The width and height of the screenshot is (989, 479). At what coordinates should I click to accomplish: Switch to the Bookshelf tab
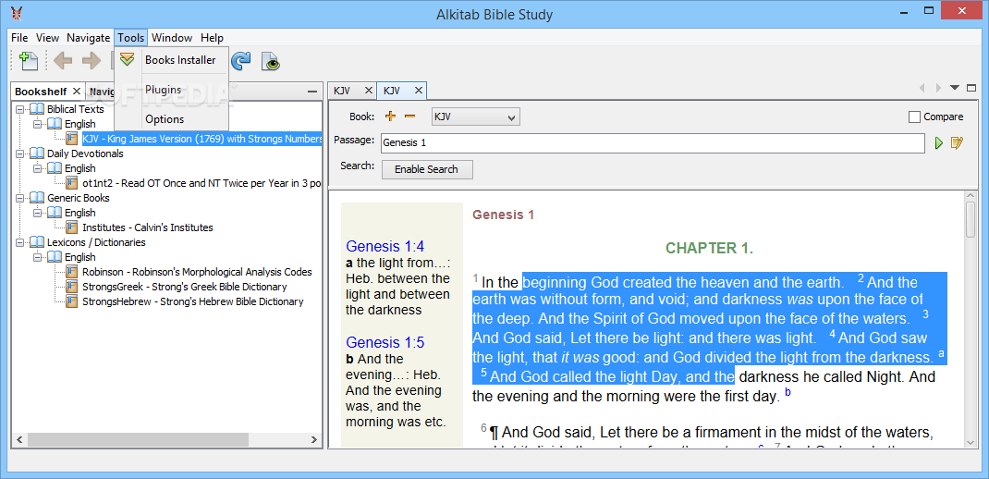click(x=41, y=92)
